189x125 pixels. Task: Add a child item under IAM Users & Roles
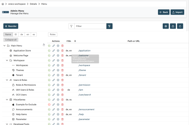[x=58, y=90]
